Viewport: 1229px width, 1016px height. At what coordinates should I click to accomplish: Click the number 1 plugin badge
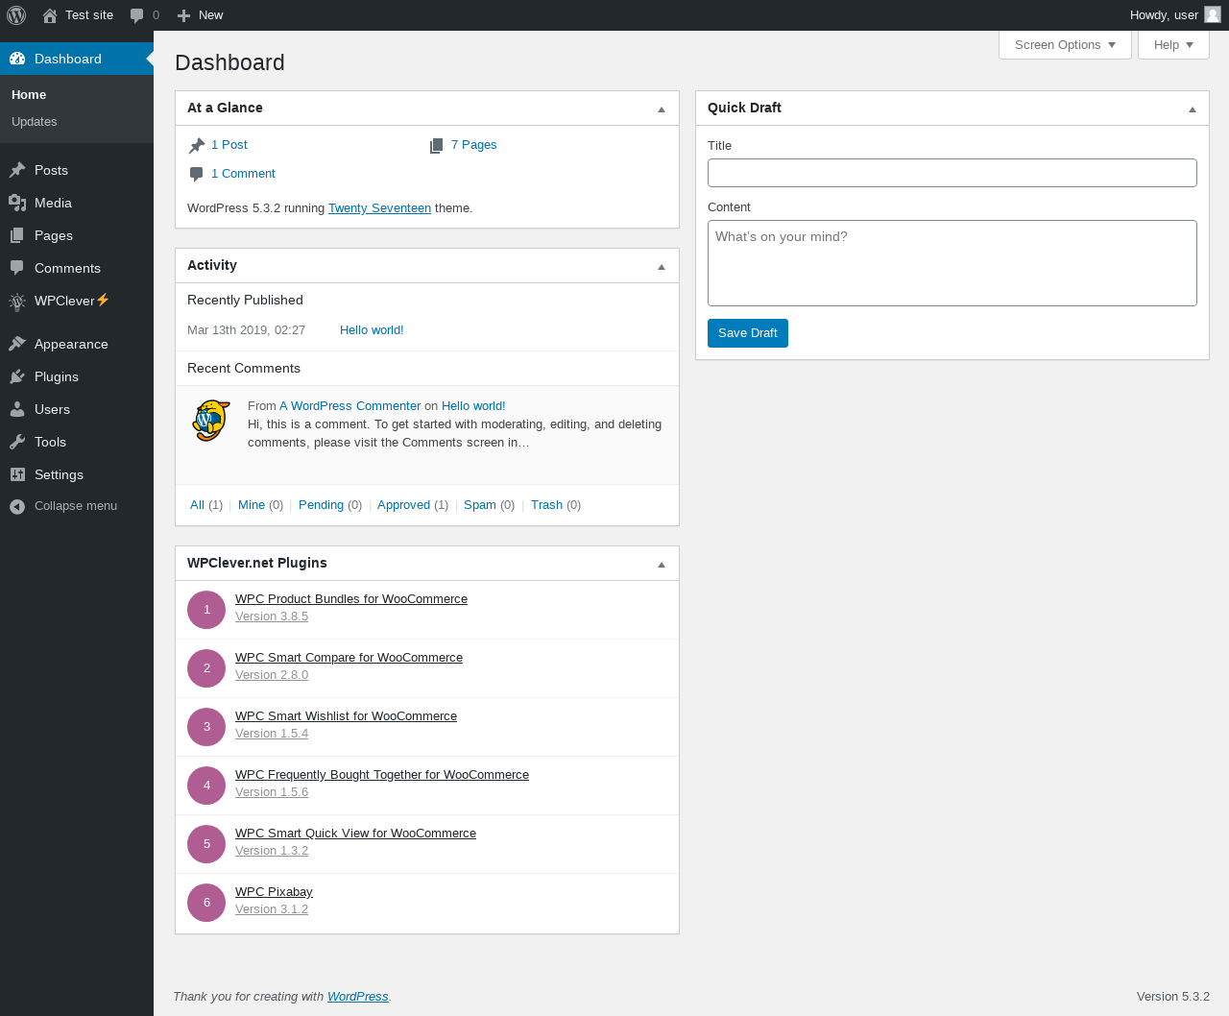click(206, 610)
